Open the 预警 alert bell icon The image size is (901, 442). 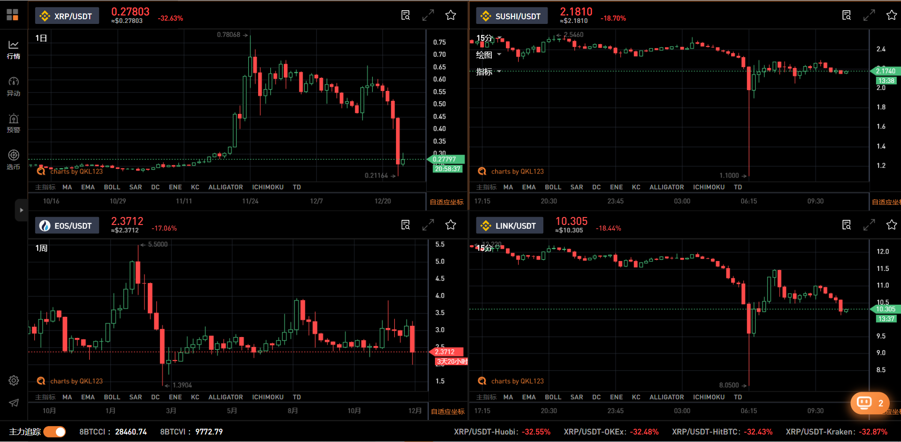13,123
